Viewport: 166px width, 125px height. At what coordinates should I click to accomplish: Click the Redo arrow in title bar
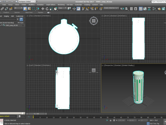[12, 1]
